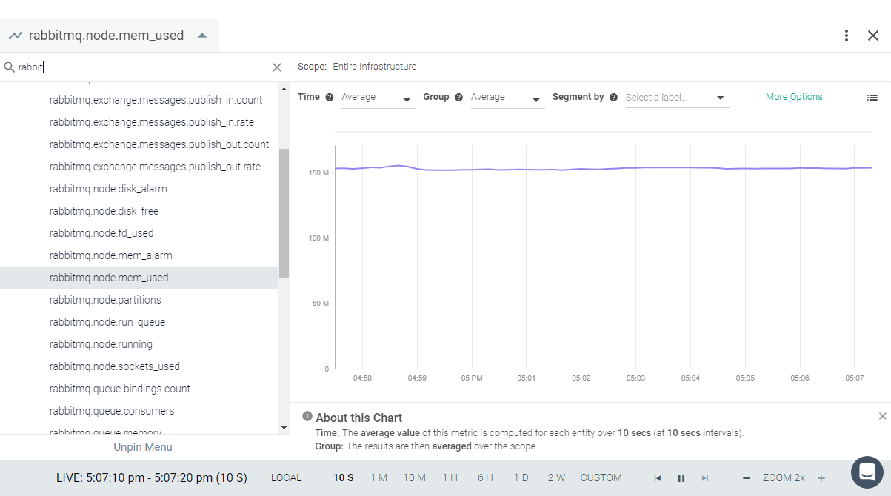The width and height of the screenshot is (891, 496).
Task: Open the chat support bubble
Action: tap(867, 472)
